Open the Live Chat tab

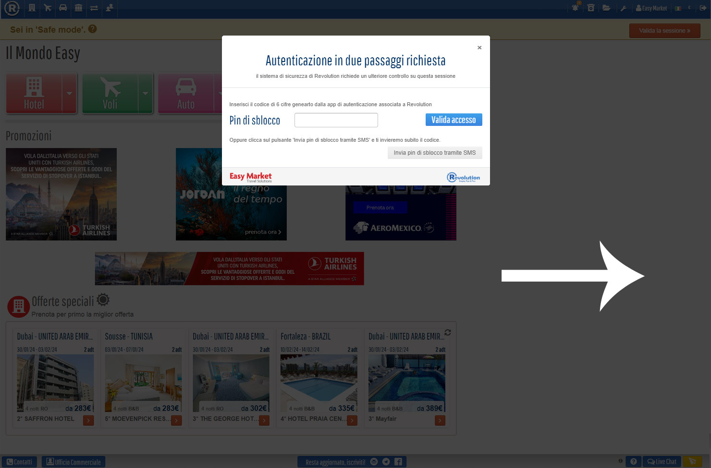coord(662,462)
